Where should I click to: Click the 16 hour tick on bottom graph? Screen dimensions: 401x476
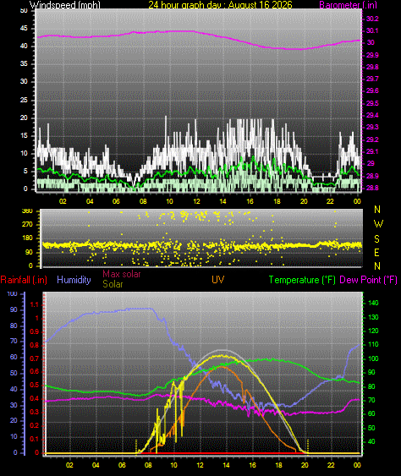tap(252, 465)
